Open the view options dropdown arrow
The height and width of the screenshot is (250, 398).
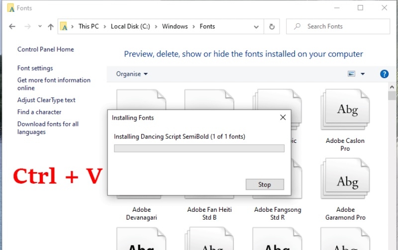click(x=363, y=74)
